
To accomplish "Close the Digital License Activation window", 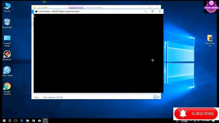I will 160,11.
